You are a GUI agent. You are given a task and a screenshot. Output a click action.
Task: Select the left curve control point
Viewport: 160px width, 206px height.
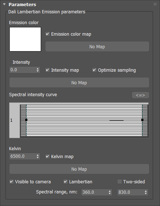pos(26,120)
